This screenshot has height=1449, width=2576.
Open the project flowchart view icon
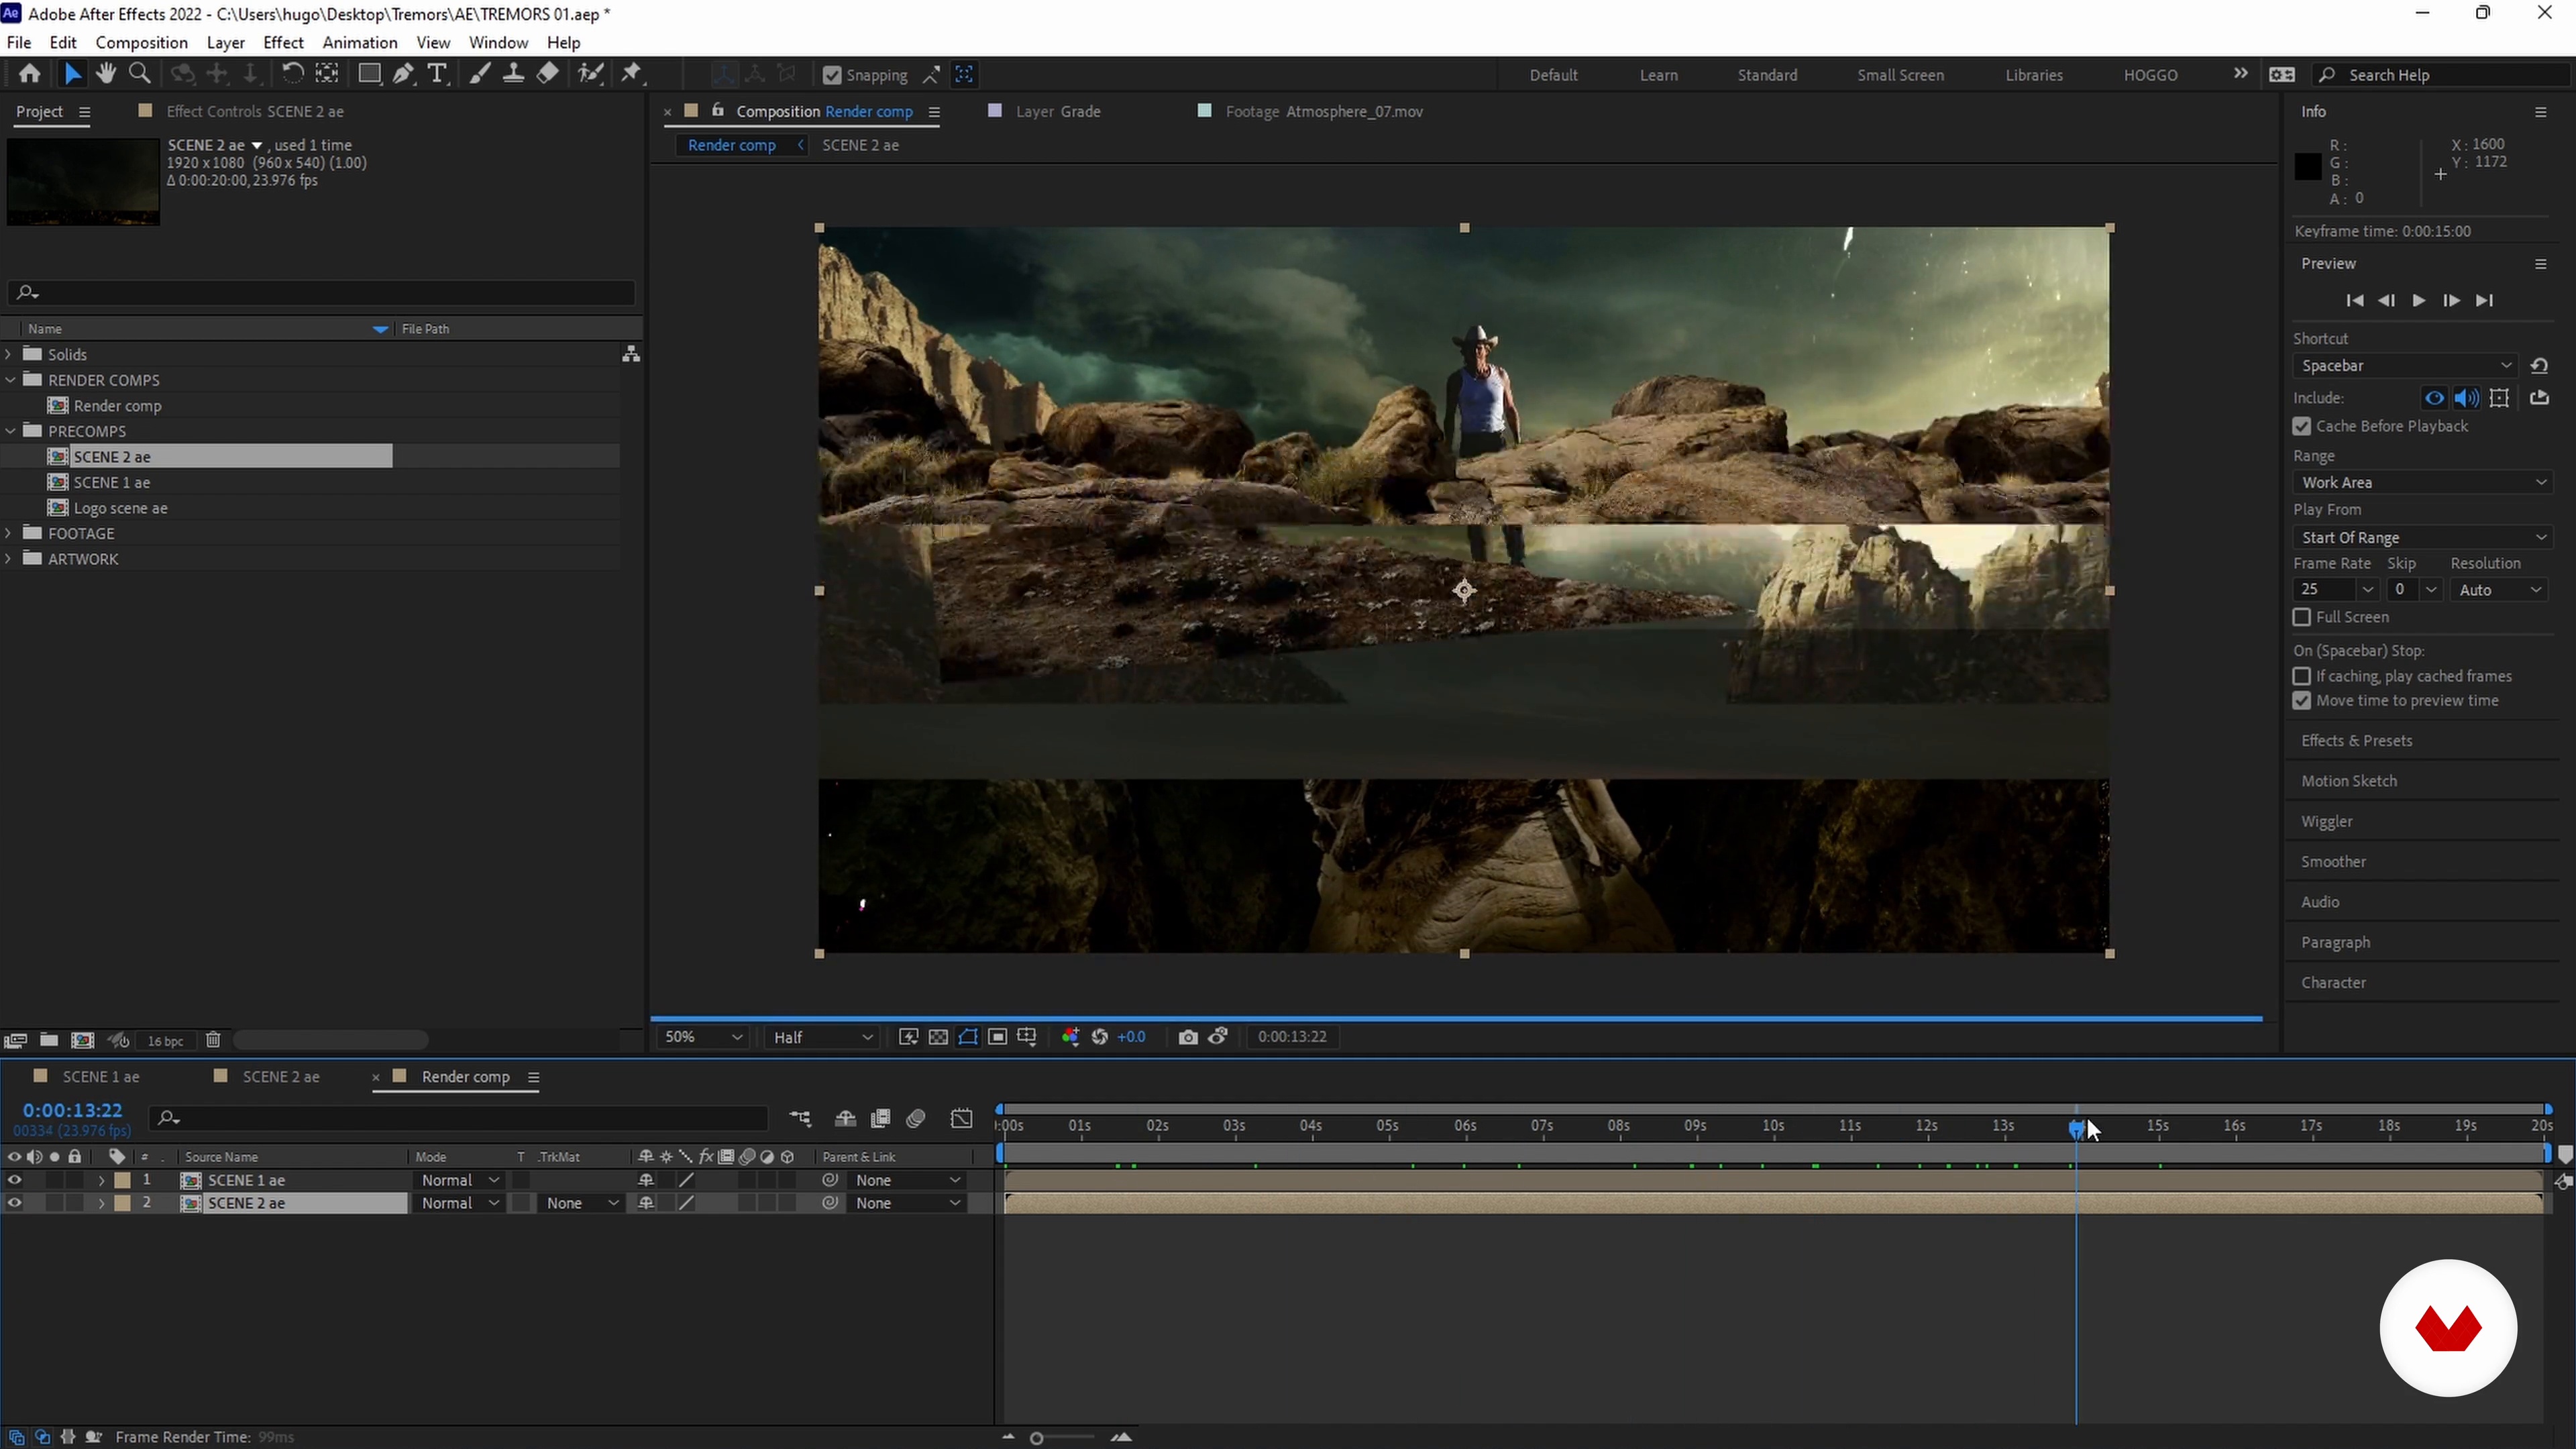tap(631, 354)
